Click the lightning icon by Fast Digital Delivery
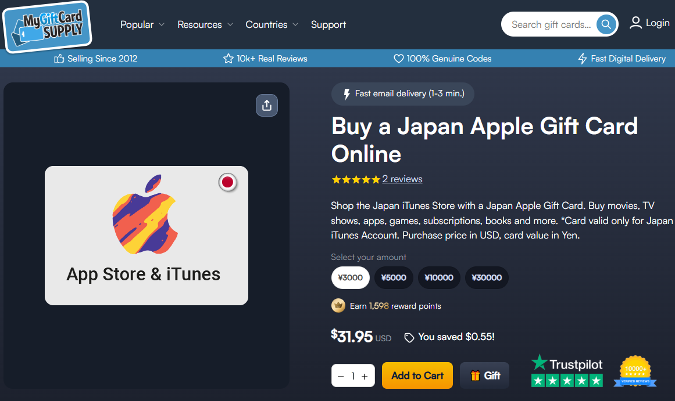Image resolution: width=675 pixels, height=401 pixels. click(583, 59)
